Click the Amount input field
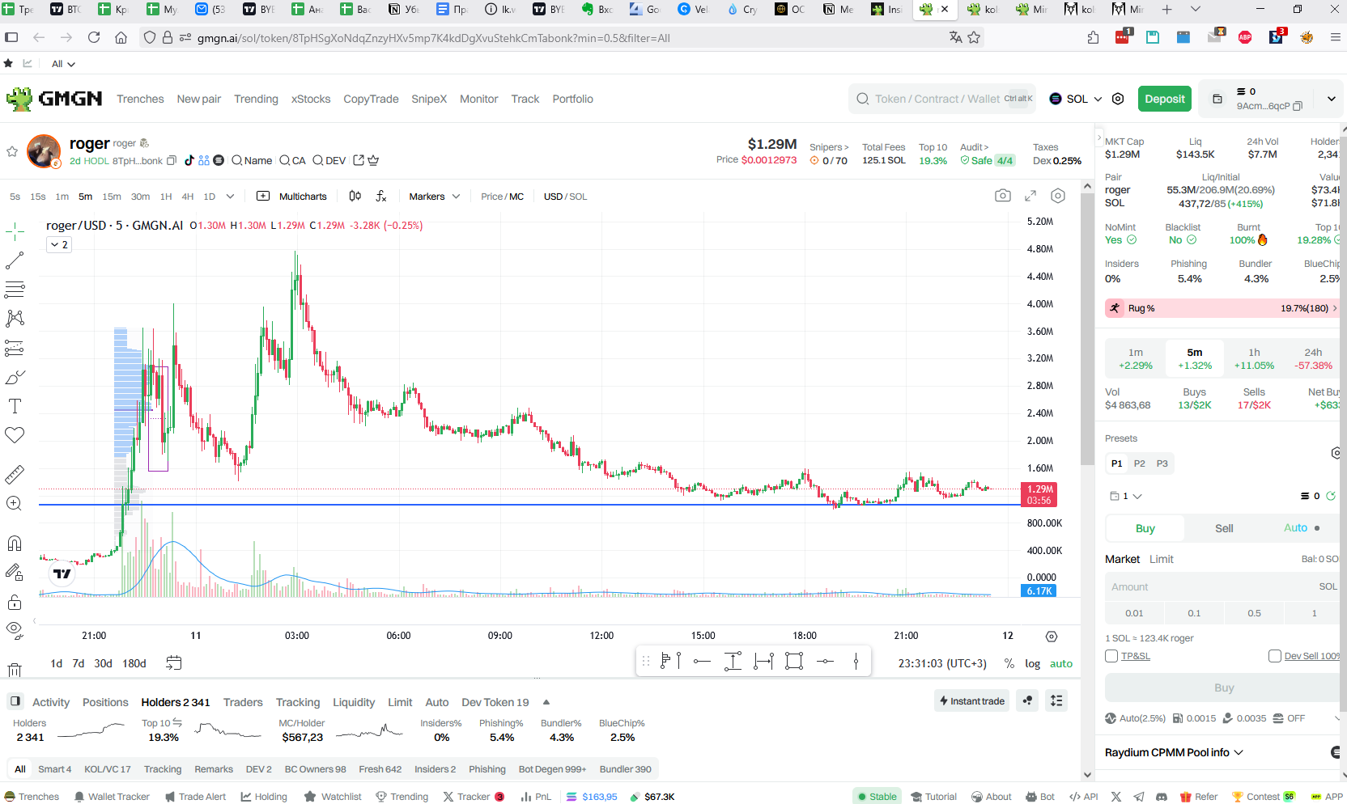 [1222, 587]
